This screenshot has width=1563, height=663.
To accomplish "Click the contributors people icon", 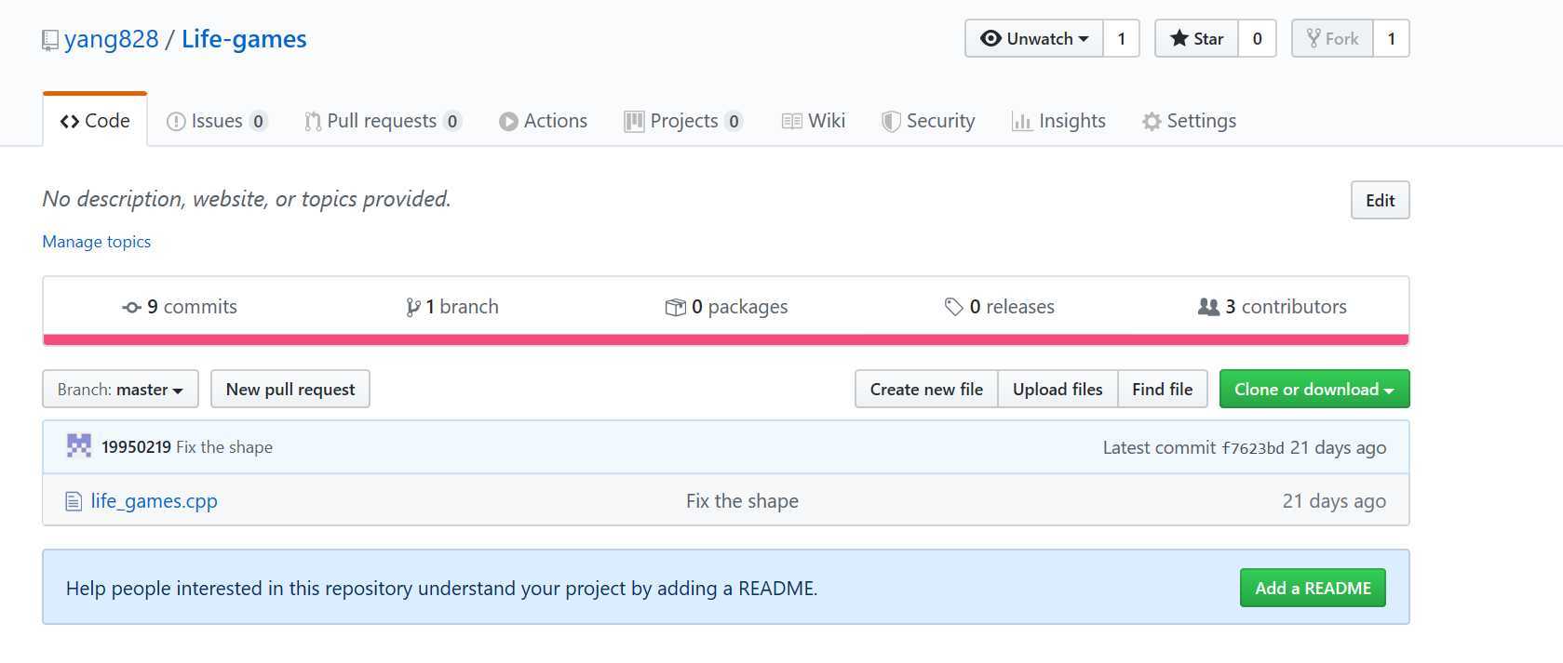I will click(1208, 307).
